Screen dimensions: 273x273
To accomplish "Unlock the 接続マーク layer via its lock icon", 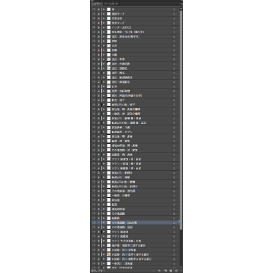I will tap(99, 14).
